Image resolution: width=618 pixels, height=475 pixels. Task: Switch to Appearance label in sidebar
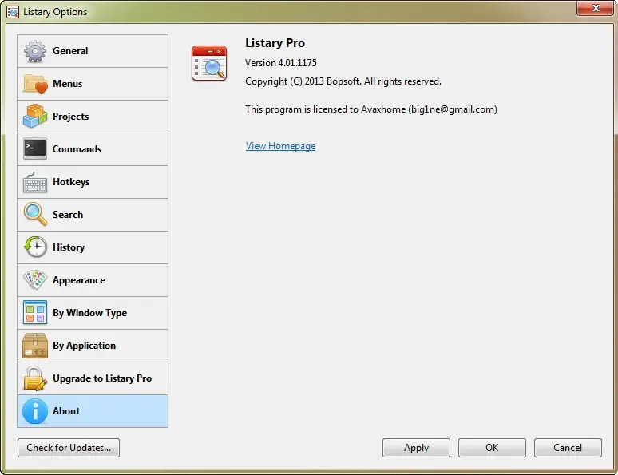click(79, 280)
